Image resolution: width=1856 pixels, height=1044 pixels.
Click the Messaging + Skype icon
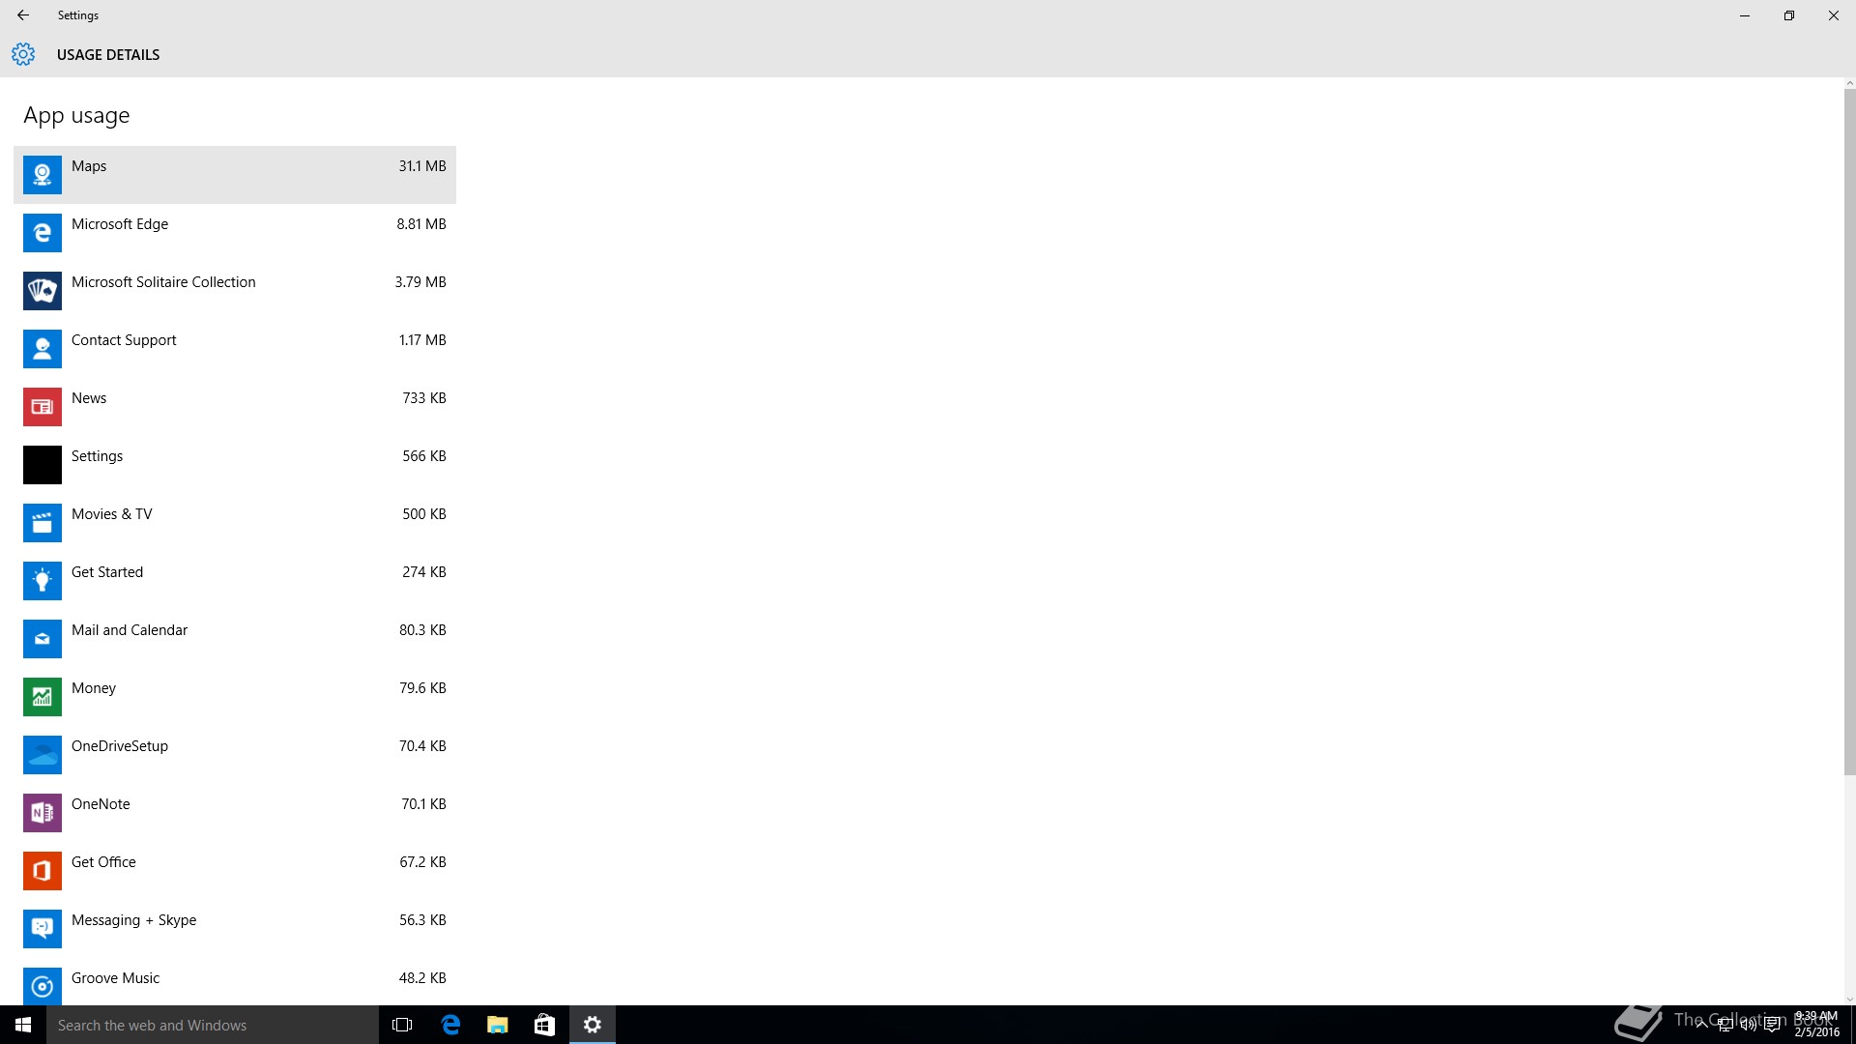point(43,929)
